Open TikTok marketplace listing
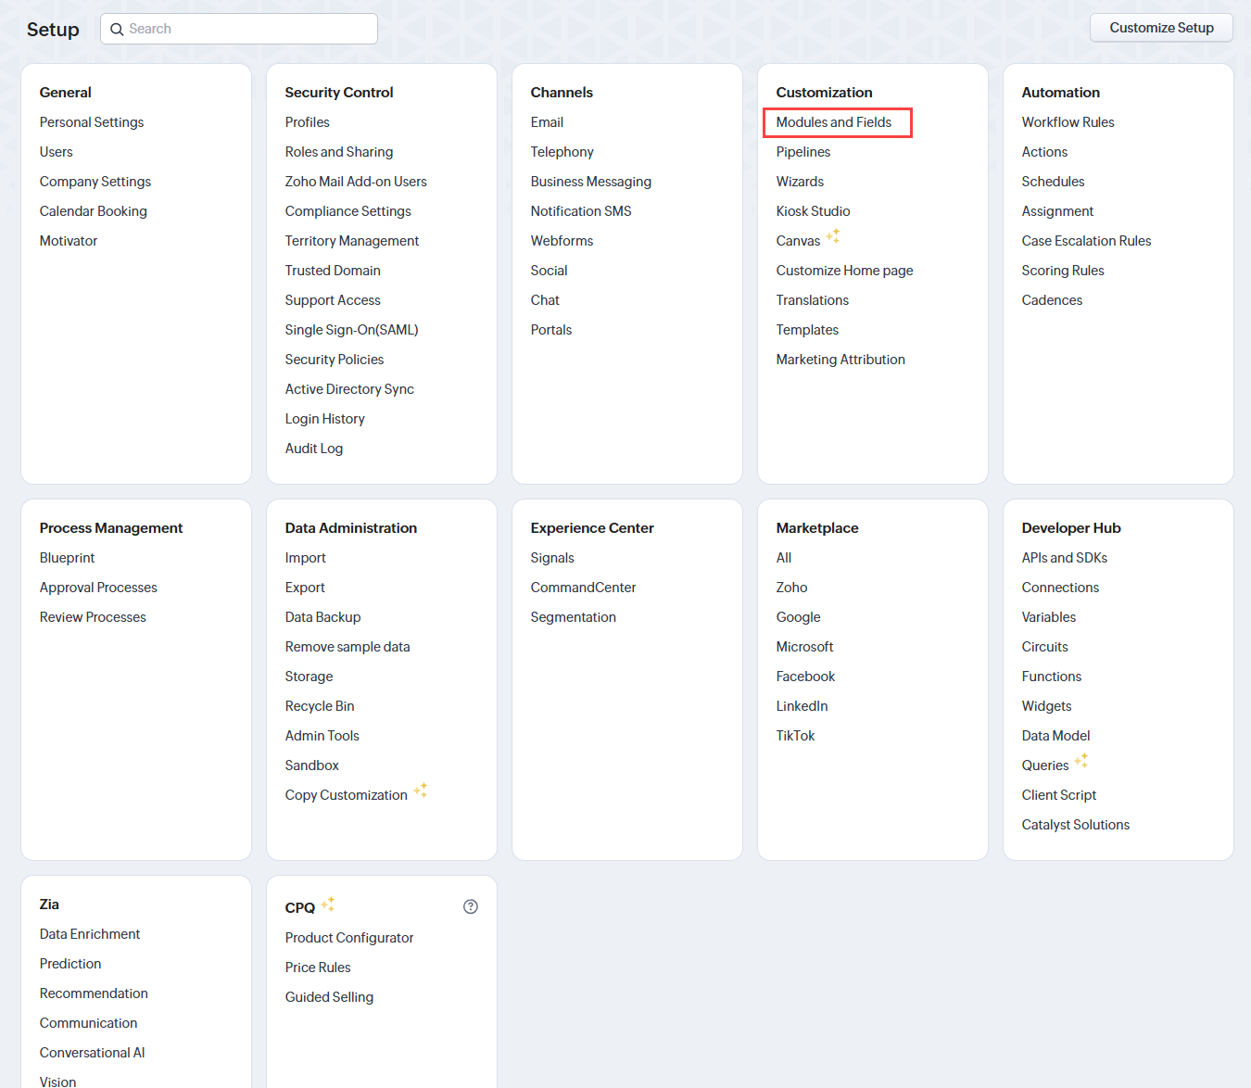 point(796,736)
